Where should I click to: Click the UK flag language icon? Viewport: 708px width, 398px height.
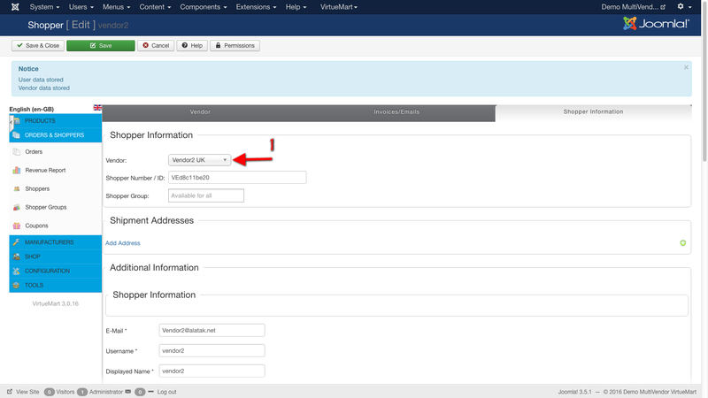(97, 108)
